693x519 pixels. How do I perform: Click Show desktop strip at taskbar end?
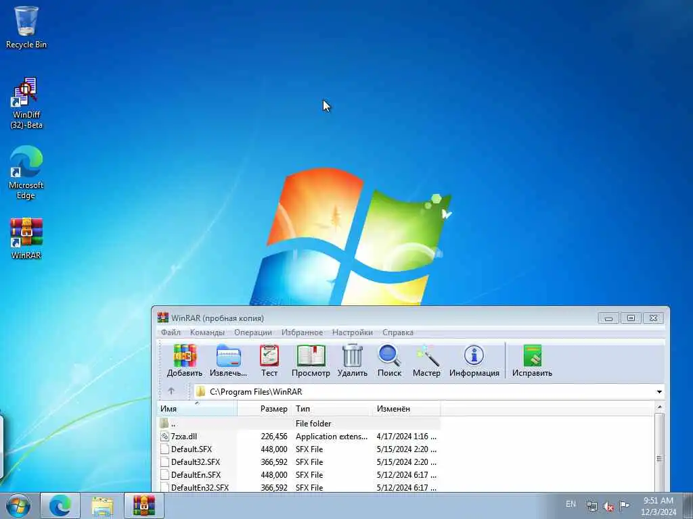pyautogui.click(x=688, y=505)
